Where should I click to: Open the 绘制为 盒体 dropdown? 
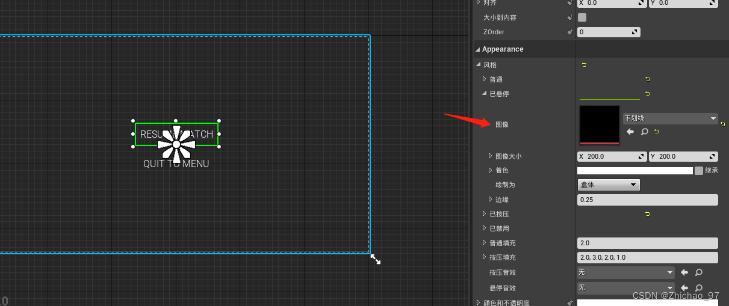(x=609, y=185)
